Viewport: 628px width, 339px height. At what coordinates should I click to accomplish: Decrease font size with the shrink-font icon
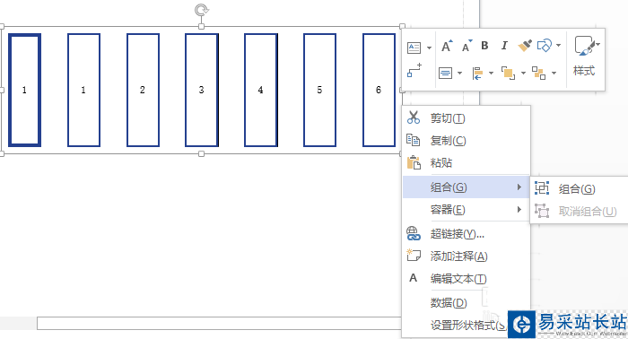click(467, 46)
